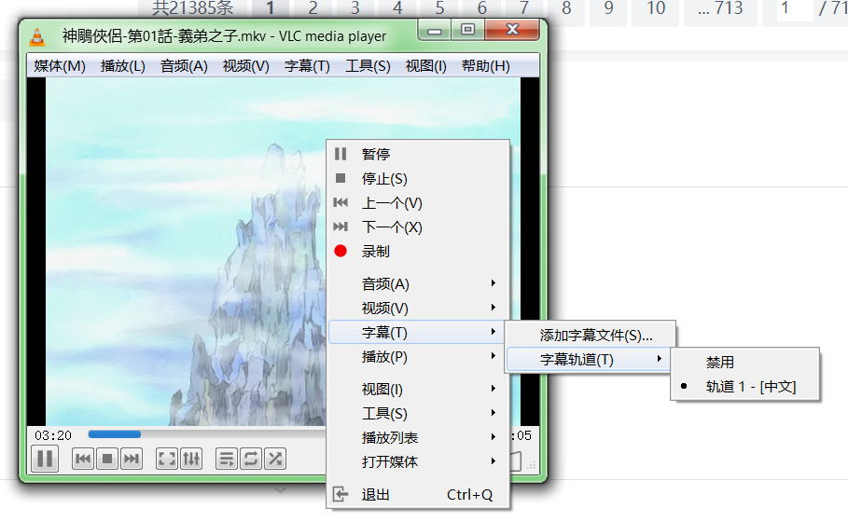Expand 视图(I) submenu in context menu
Image resolution: width=848 pixels, height=522 pixels.
click(418, 389)
